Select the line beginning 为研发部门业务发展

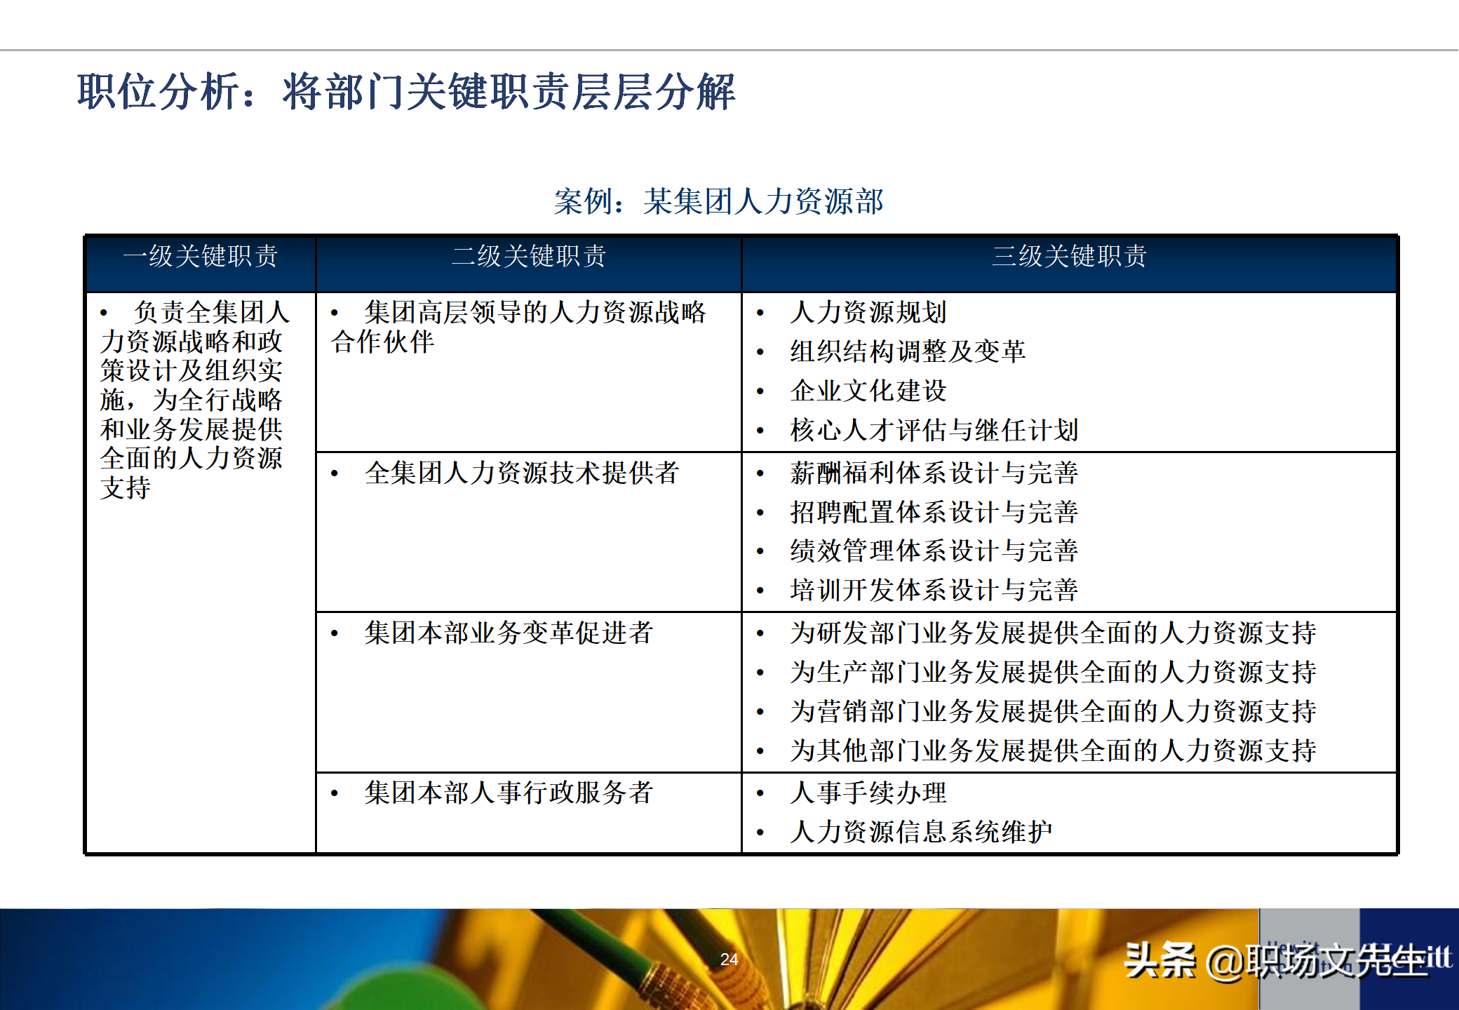(x=1053, y=633)
